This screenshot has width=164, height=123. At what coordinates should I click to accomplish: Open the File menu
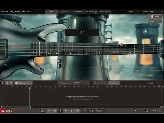click(x=2, y=12)
